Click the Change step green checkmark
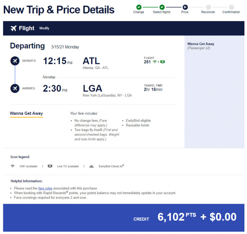 coord(139,7)
